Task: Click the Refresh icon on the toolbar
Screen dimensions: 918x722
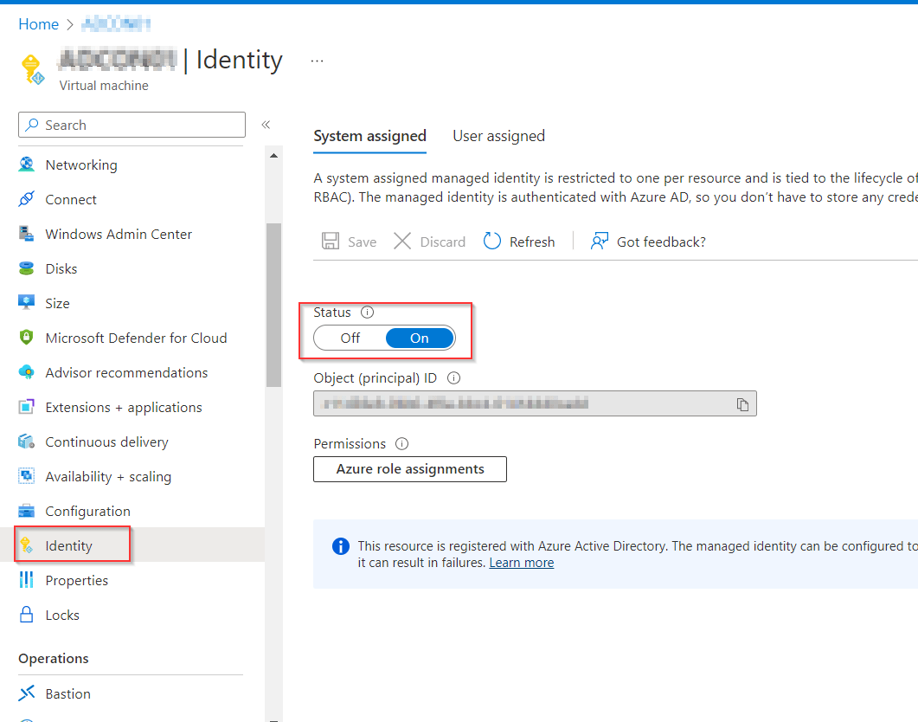Action: point(491,241)
